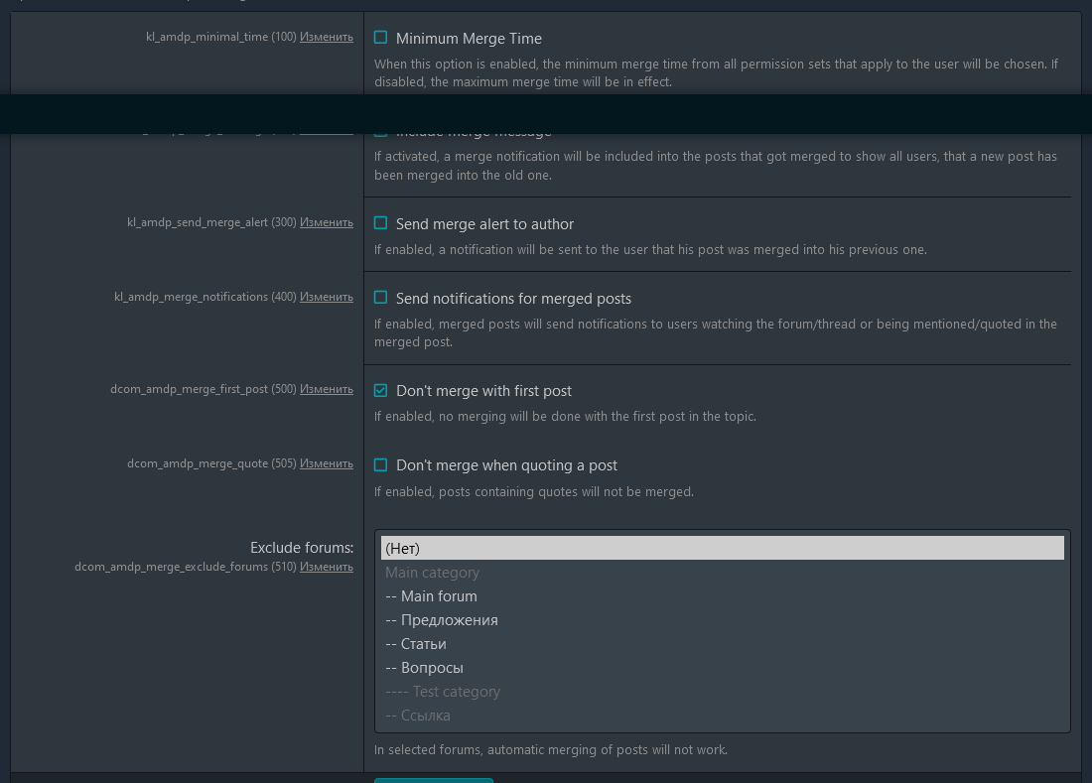Enable Send merge alert to author
Screen dimensions: 1092x783
coord(380,223)
